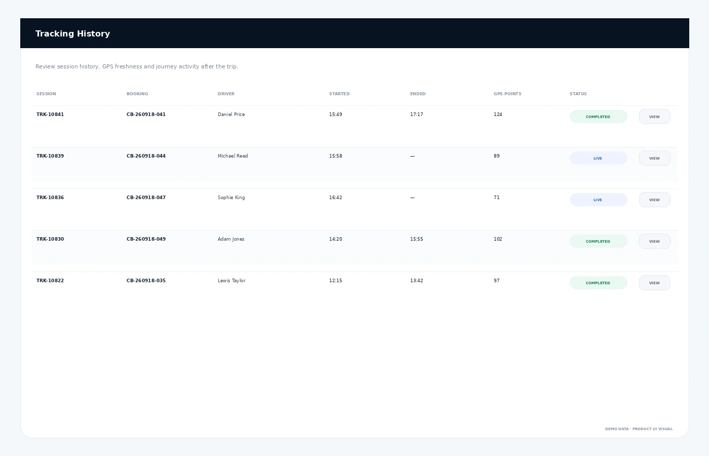The image size is (709, 456).
Task: Open the View button for session TRK-10841
Action: coord(654,117)
